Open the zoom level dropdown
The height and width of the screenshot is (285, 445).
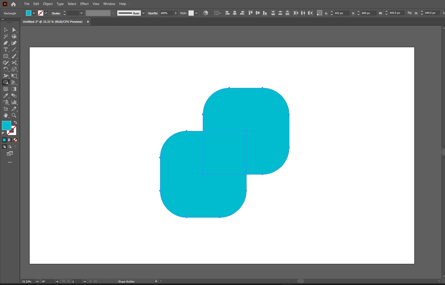click(x=37, y=281)
